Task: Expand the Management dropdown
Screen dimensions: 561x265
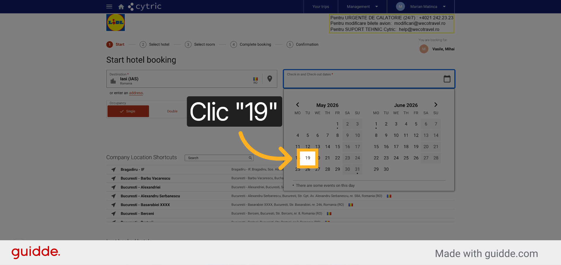Action: tap(362, 6)
